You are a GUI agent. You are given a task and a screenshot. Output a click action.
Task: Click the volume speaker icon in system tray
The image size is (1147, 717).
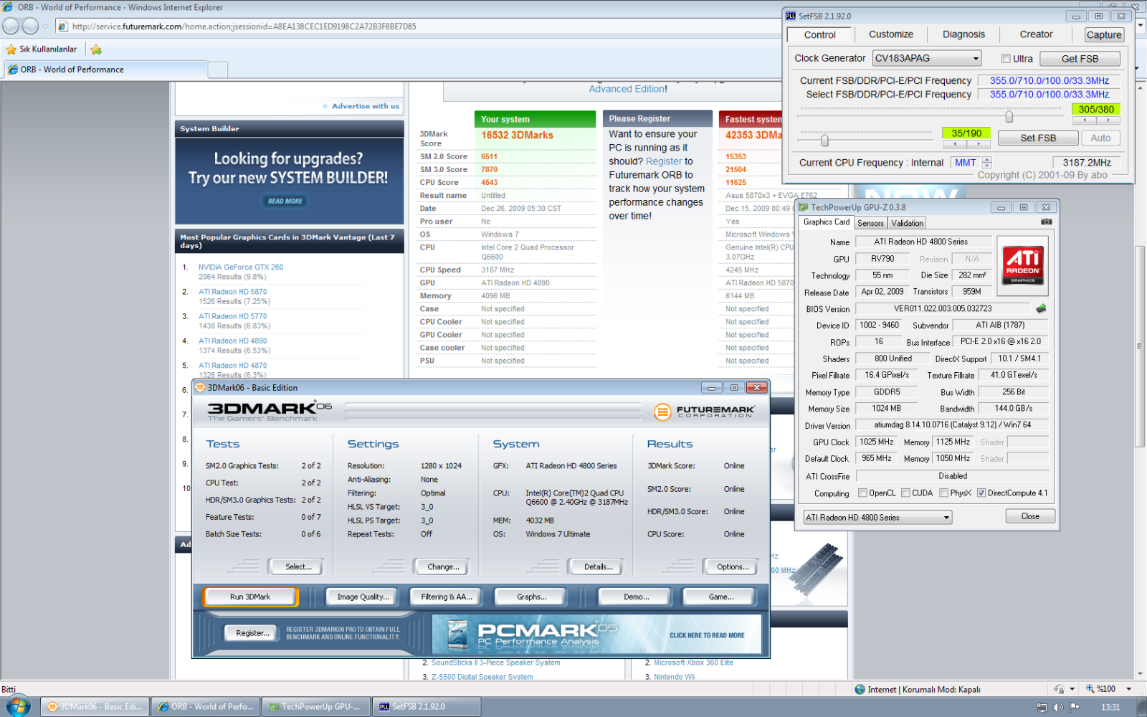pyautogui.click(x=1058, y=707)
